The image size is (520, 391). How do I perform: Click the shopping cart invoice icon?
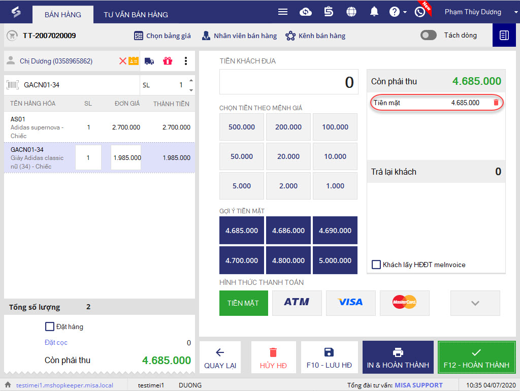point(12,36)
